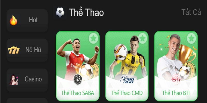Show all games via Tất Cả
This screenshot has width=207, height=103.
(191, 12)
